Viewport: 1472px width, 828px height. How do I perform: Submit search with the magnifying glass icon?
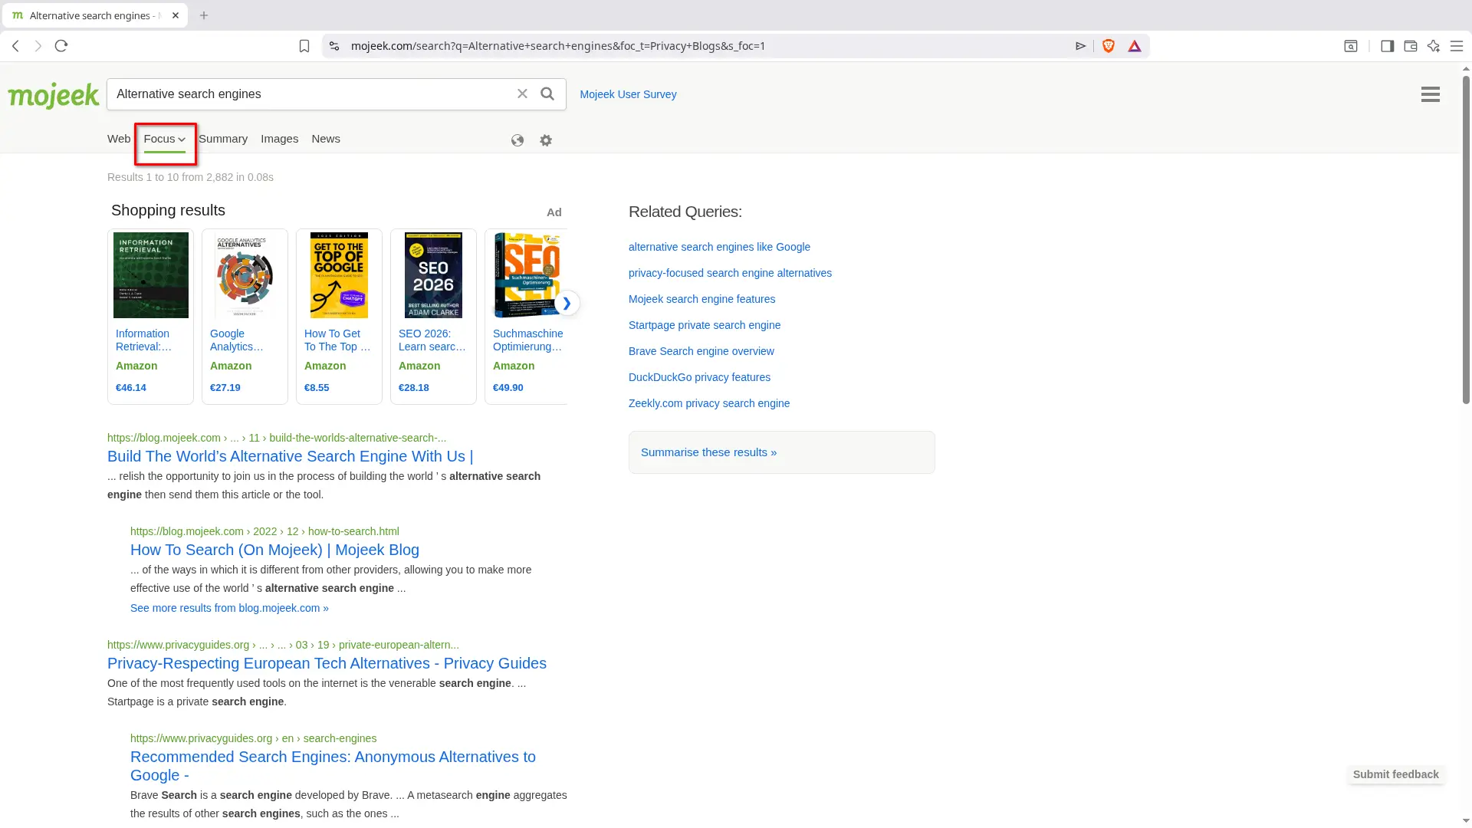(547, 94)
